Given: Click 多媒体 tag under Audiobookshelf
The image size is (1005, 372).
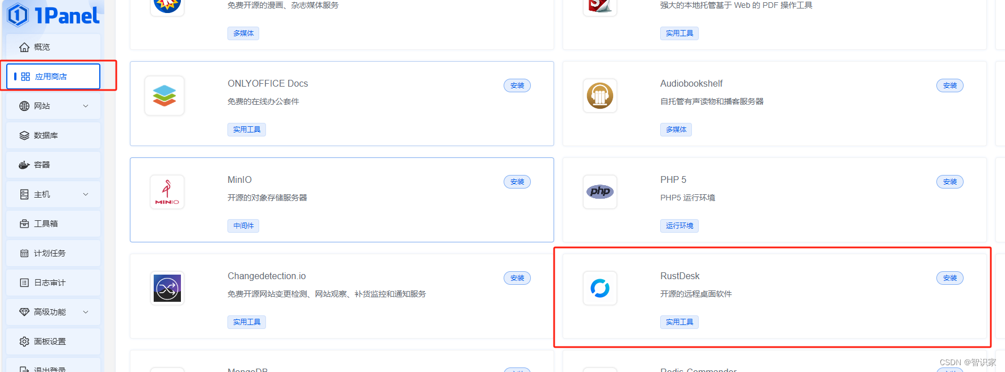Looking at the screenshot, I should [676, 130].
